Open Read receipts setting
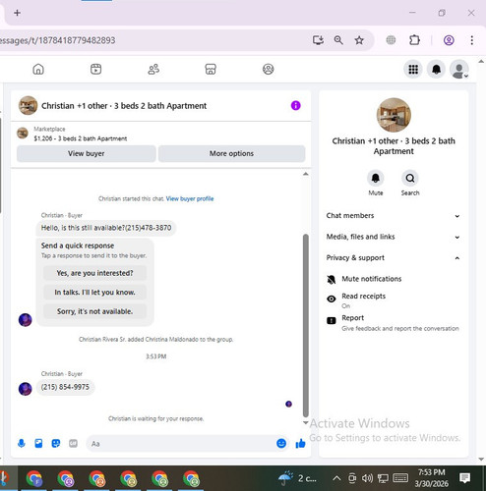This screenshot has height=491, width=486. pyautogui.click(x=394, y=300)
